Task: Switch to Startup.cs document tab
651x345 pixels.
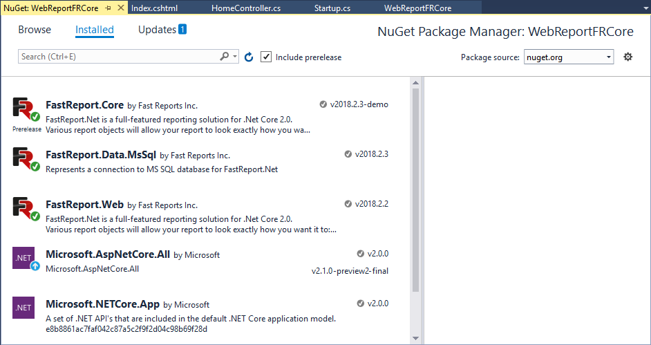Action: point(332,8)
